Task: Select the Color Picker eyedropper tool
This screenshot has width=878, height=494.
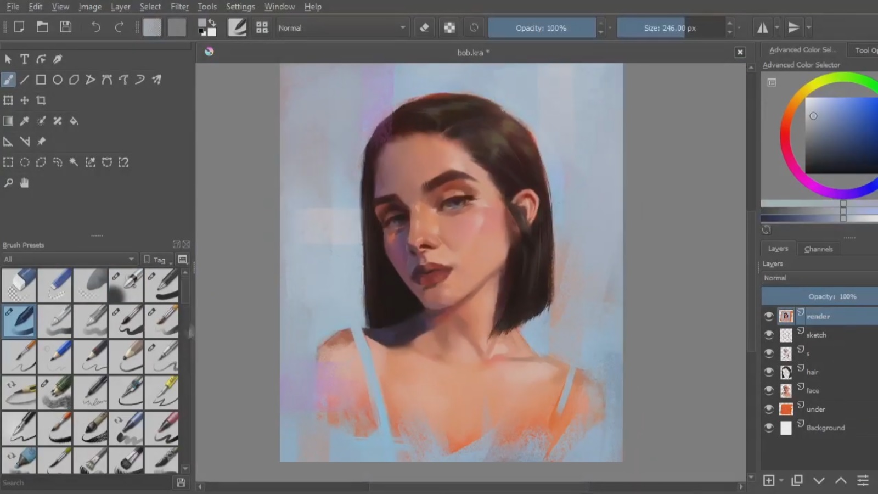Action: tap(25, 121)
